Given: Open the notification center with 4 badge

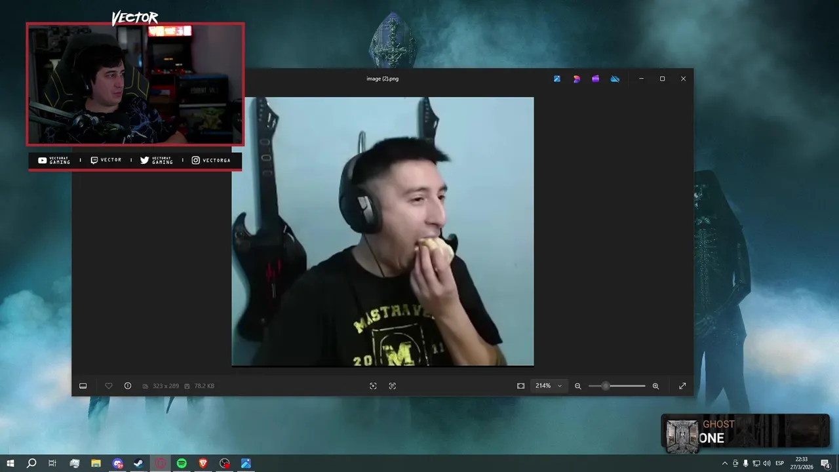Looking at the screenshot, I should pyautogui.click(x=825, y=463).
